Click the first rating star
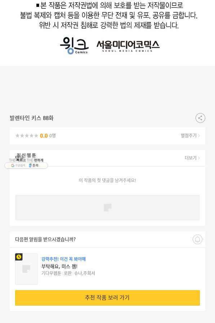This screenshot has width=215, height=323. pyautogui.click(x=18, y=136)
